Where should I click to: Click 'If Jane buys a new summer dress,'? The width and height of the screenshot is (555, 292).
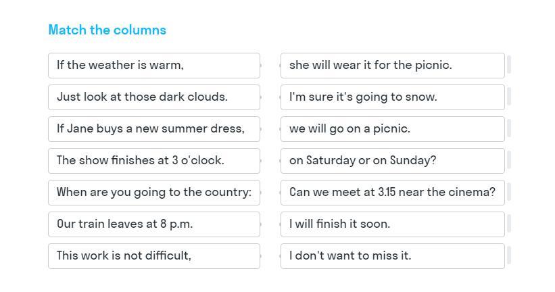point(153,129)
